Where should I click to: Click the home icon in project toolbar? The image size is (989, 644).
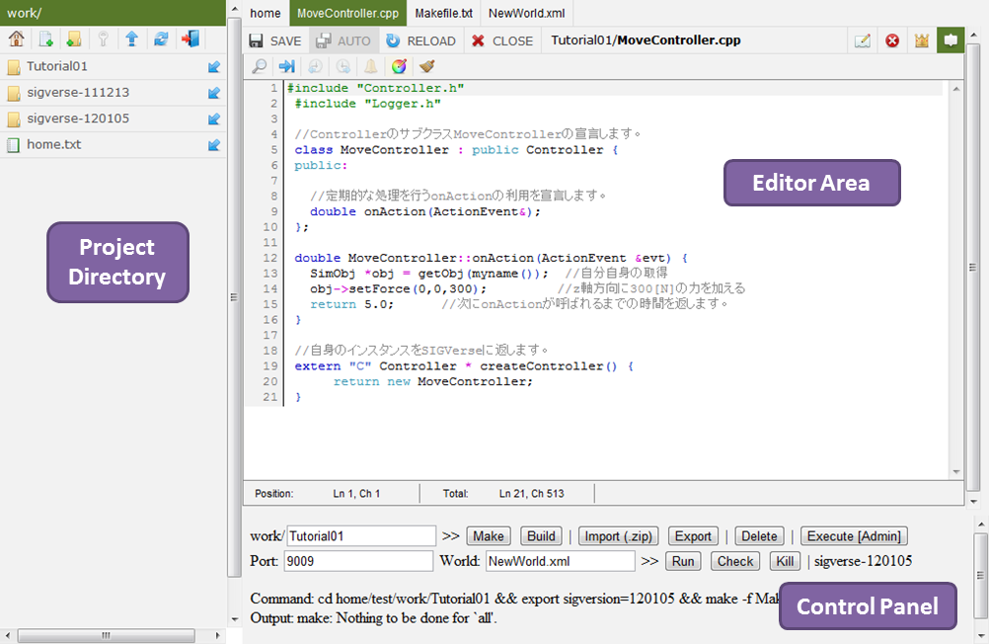click(x=16, y=40)
